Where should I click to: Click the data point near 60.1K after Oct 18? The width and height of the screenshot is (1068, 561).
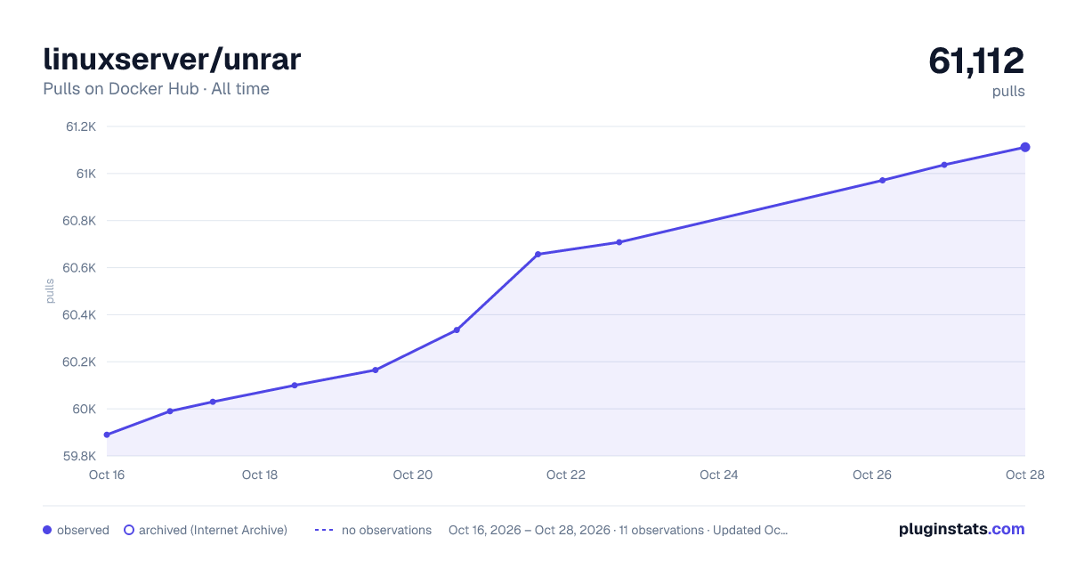294,385
